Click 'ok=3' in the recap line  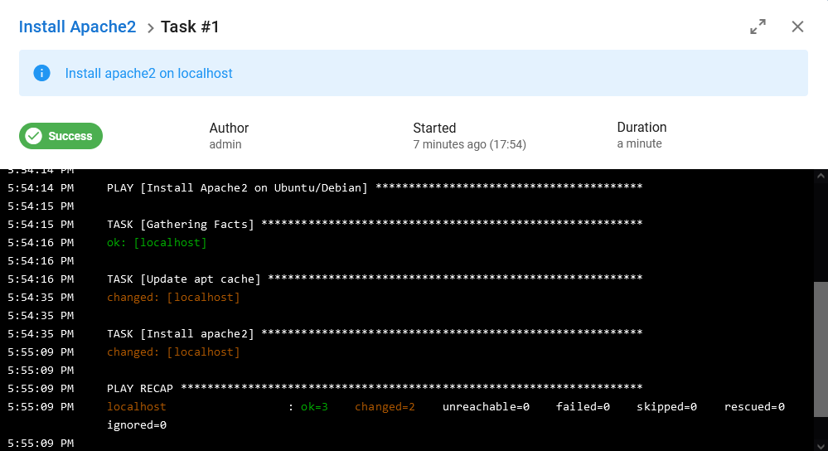tap(314, 406)
